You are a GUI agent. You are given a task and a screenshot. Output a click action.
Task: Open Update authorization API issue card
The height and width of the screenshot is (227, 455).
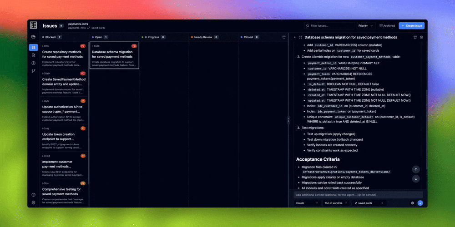65,110
